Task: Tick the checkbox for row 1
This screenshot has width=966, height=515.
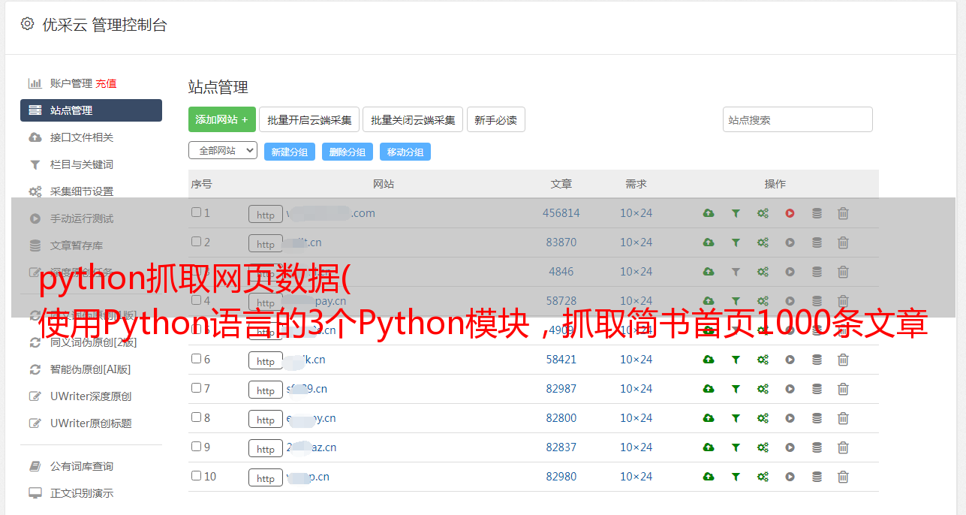Action: coord(196,212)
